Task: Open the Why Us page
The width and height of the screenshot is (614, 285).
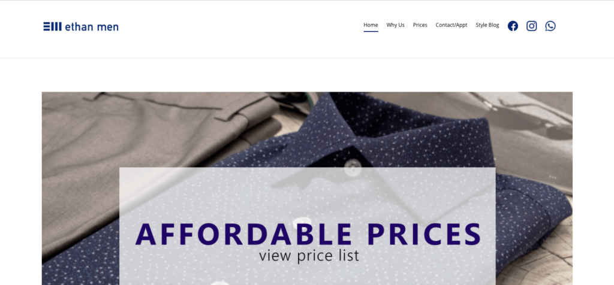Action: pyautogui.click(x=396, y=25)
